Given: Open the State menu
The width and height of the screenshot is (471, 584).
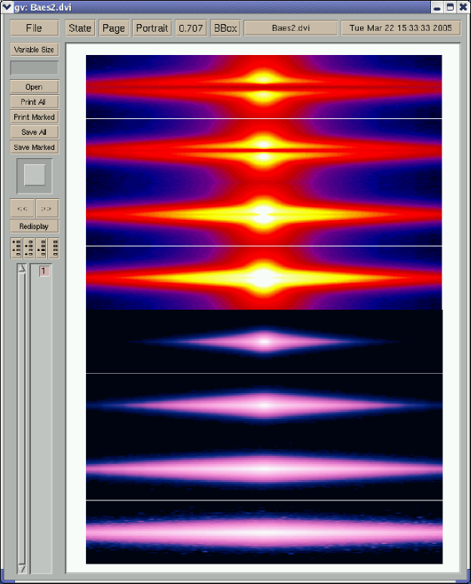Looking at the screenshot, I should [x=80, y=28].
